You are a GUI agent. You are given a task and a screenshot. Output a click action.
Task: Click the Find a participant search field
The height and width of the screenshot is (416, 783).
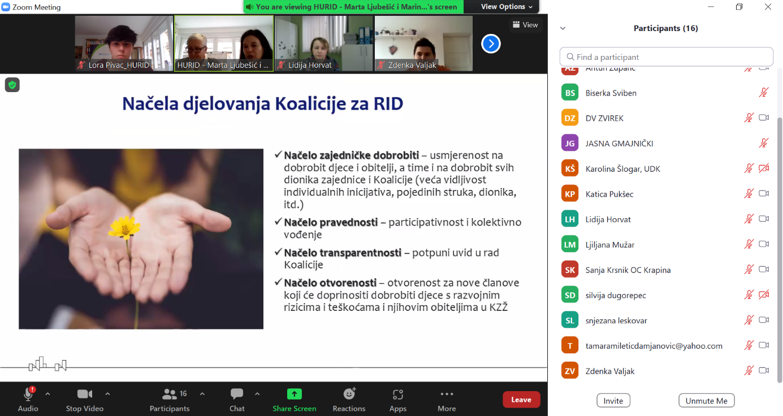click(x=666, y=57)
